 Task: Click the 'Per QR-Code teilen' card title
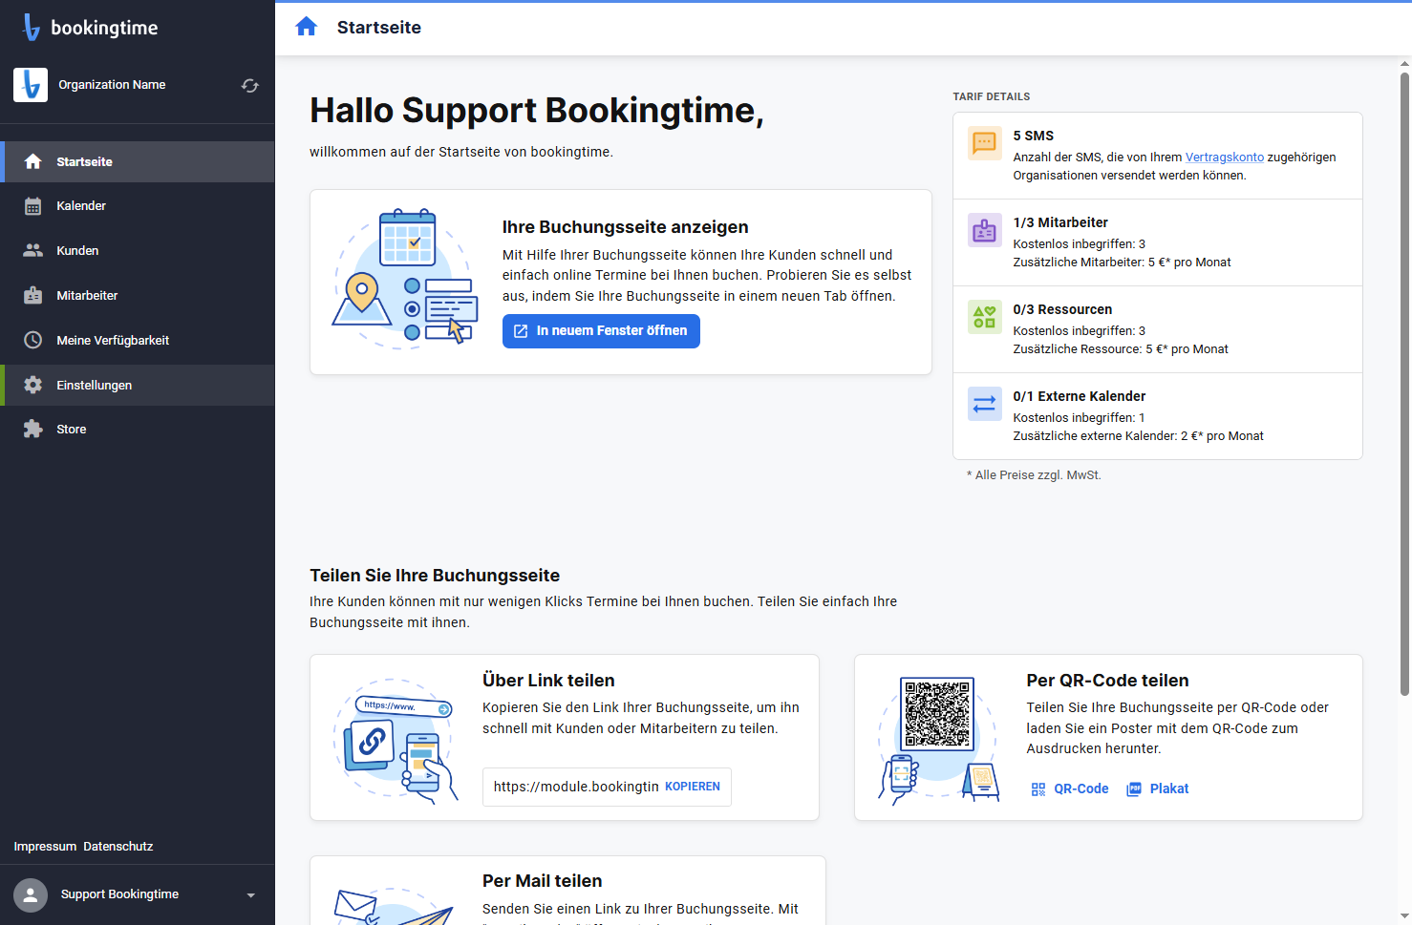pyautogui.click(x=1107, y=681)
